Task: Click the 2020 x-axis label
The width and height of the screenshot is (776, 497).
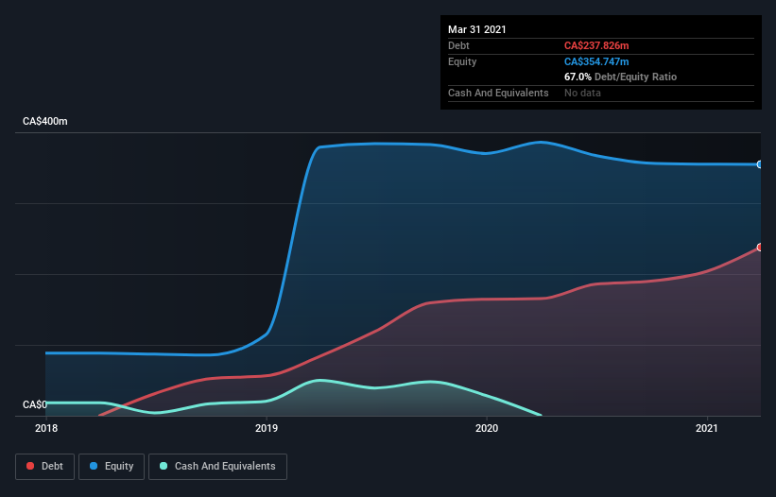Action: pyautogui.click(x=487, y=428)
